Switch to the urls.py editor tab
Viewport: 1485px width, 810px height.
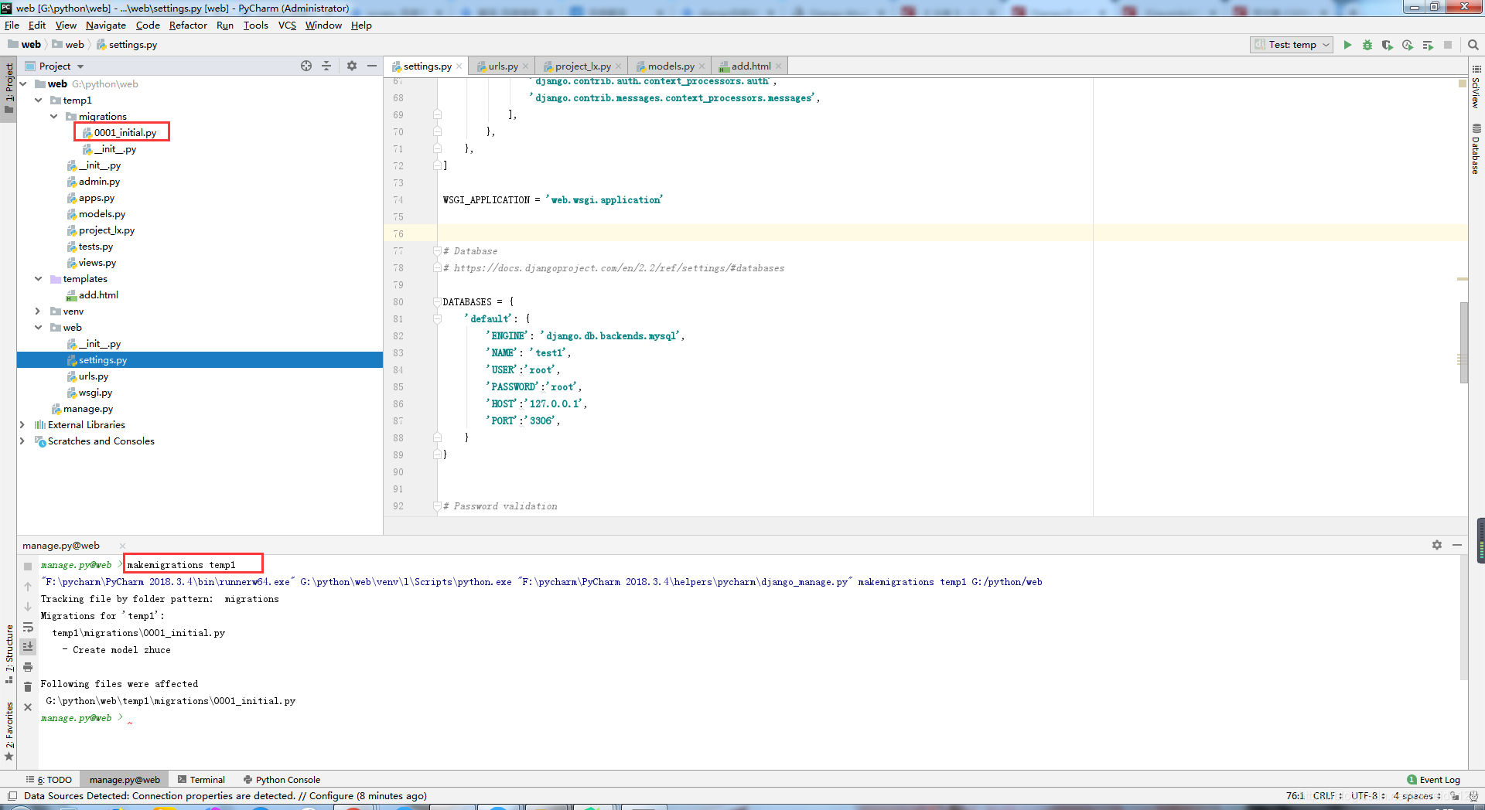click(503, 66)
